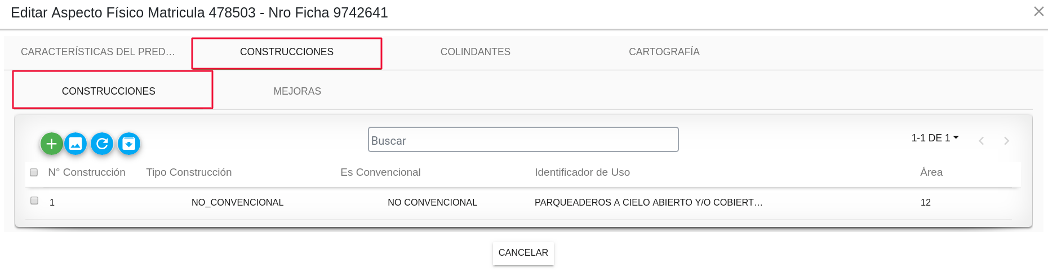Click the Tipo Construcción column header

pyautogui.click(x=189, y=172)
